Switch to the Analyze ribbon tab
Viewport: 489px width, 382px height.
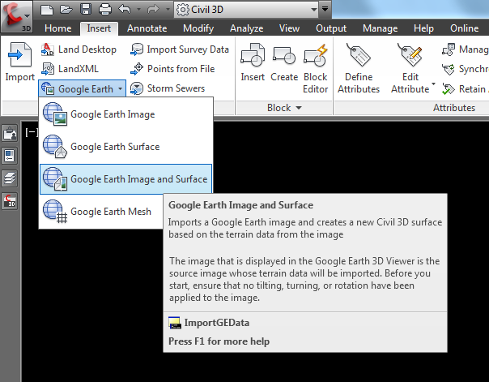tap(246, 28)
